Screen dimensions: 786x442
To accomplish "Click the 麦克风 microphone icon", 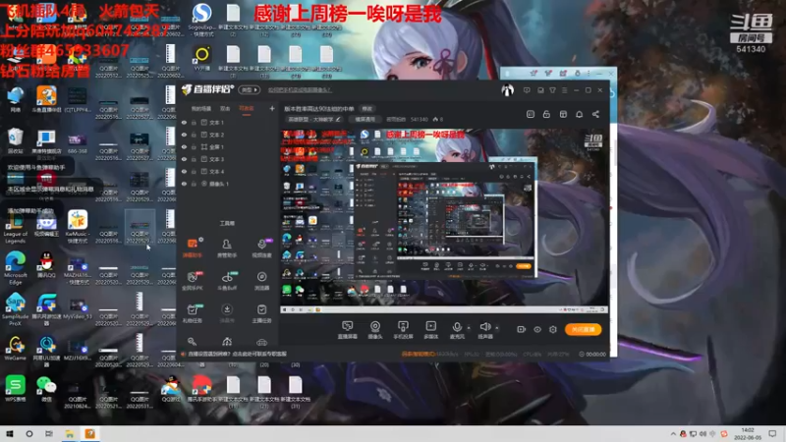I will (x=457, y=327).
